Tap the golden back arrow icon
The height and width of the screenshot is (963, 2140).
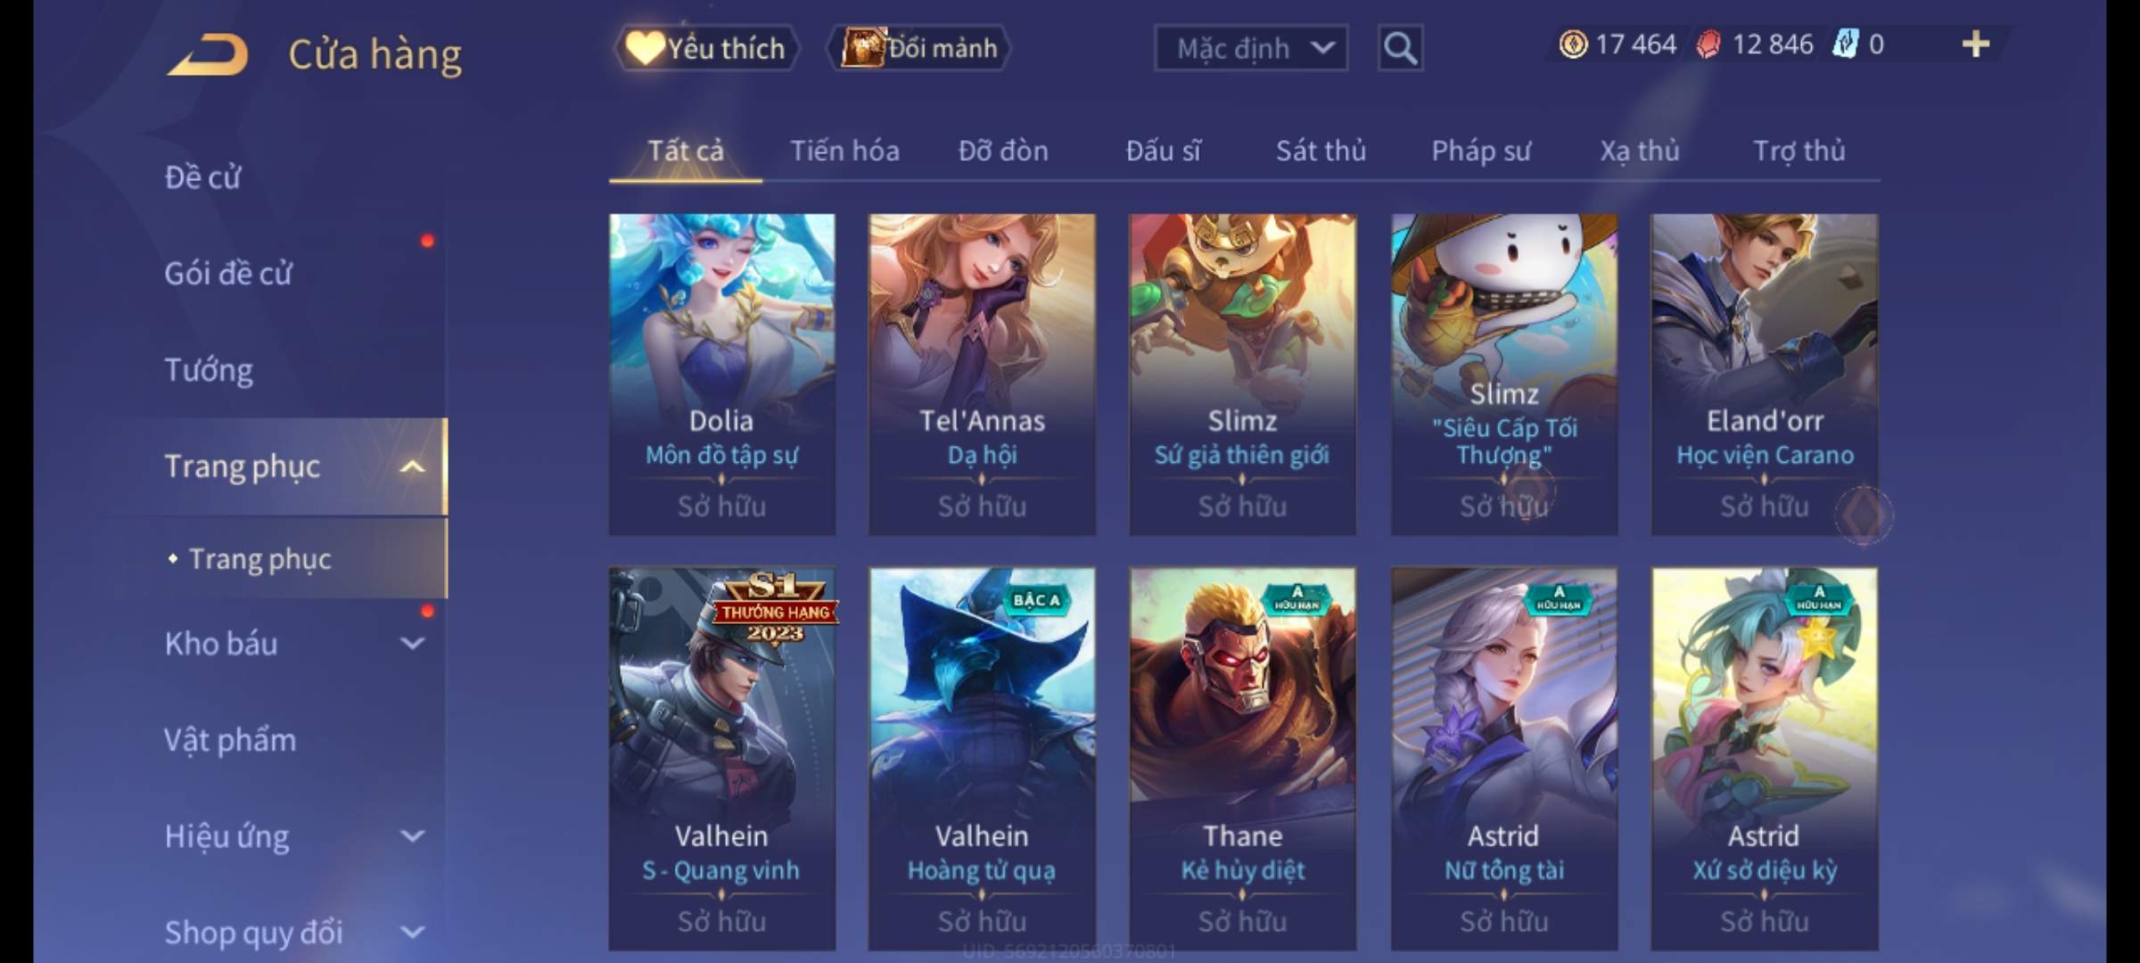[x=207, y=54]
